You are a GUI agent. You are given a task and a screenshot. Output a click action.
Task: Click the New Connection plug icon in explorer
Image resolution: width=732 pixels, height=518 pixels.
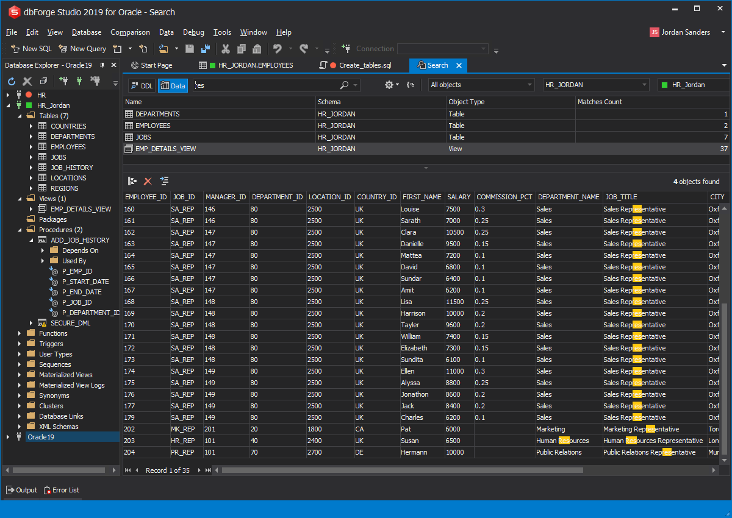coord(63,81)
